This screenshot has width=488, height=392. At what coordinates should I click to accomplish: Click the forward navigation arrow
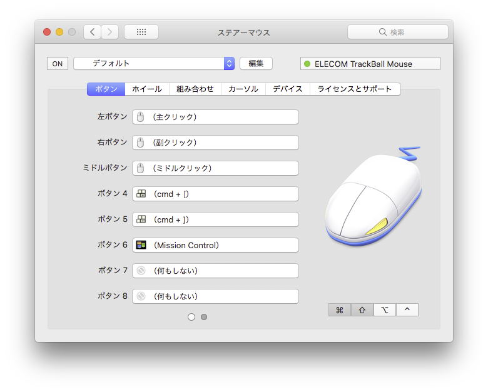tap(109, 32)
